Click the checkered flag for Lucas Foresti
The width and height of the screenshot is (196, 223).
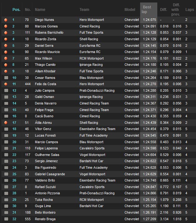(6, 135)
